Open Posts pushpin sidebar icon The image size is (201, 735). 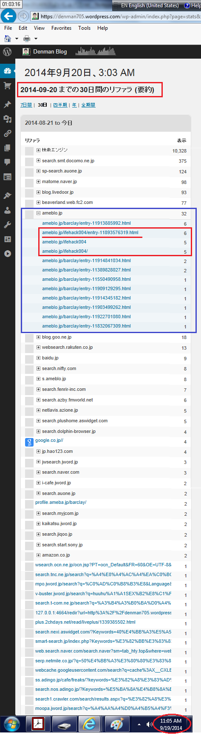(7, 105)
